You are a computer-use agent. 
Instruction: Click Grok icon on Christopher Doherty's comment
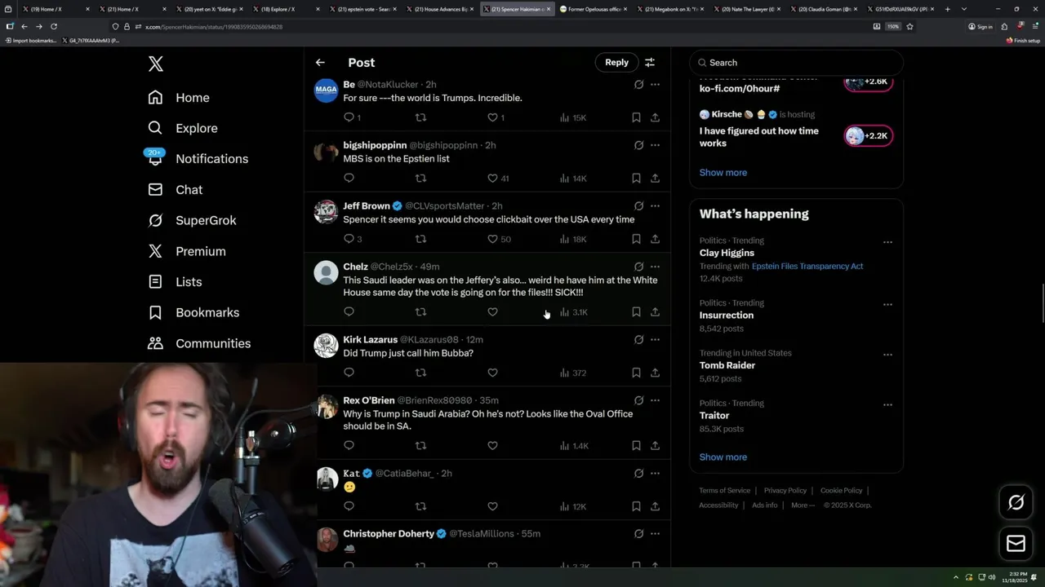[x=638, y=534]
